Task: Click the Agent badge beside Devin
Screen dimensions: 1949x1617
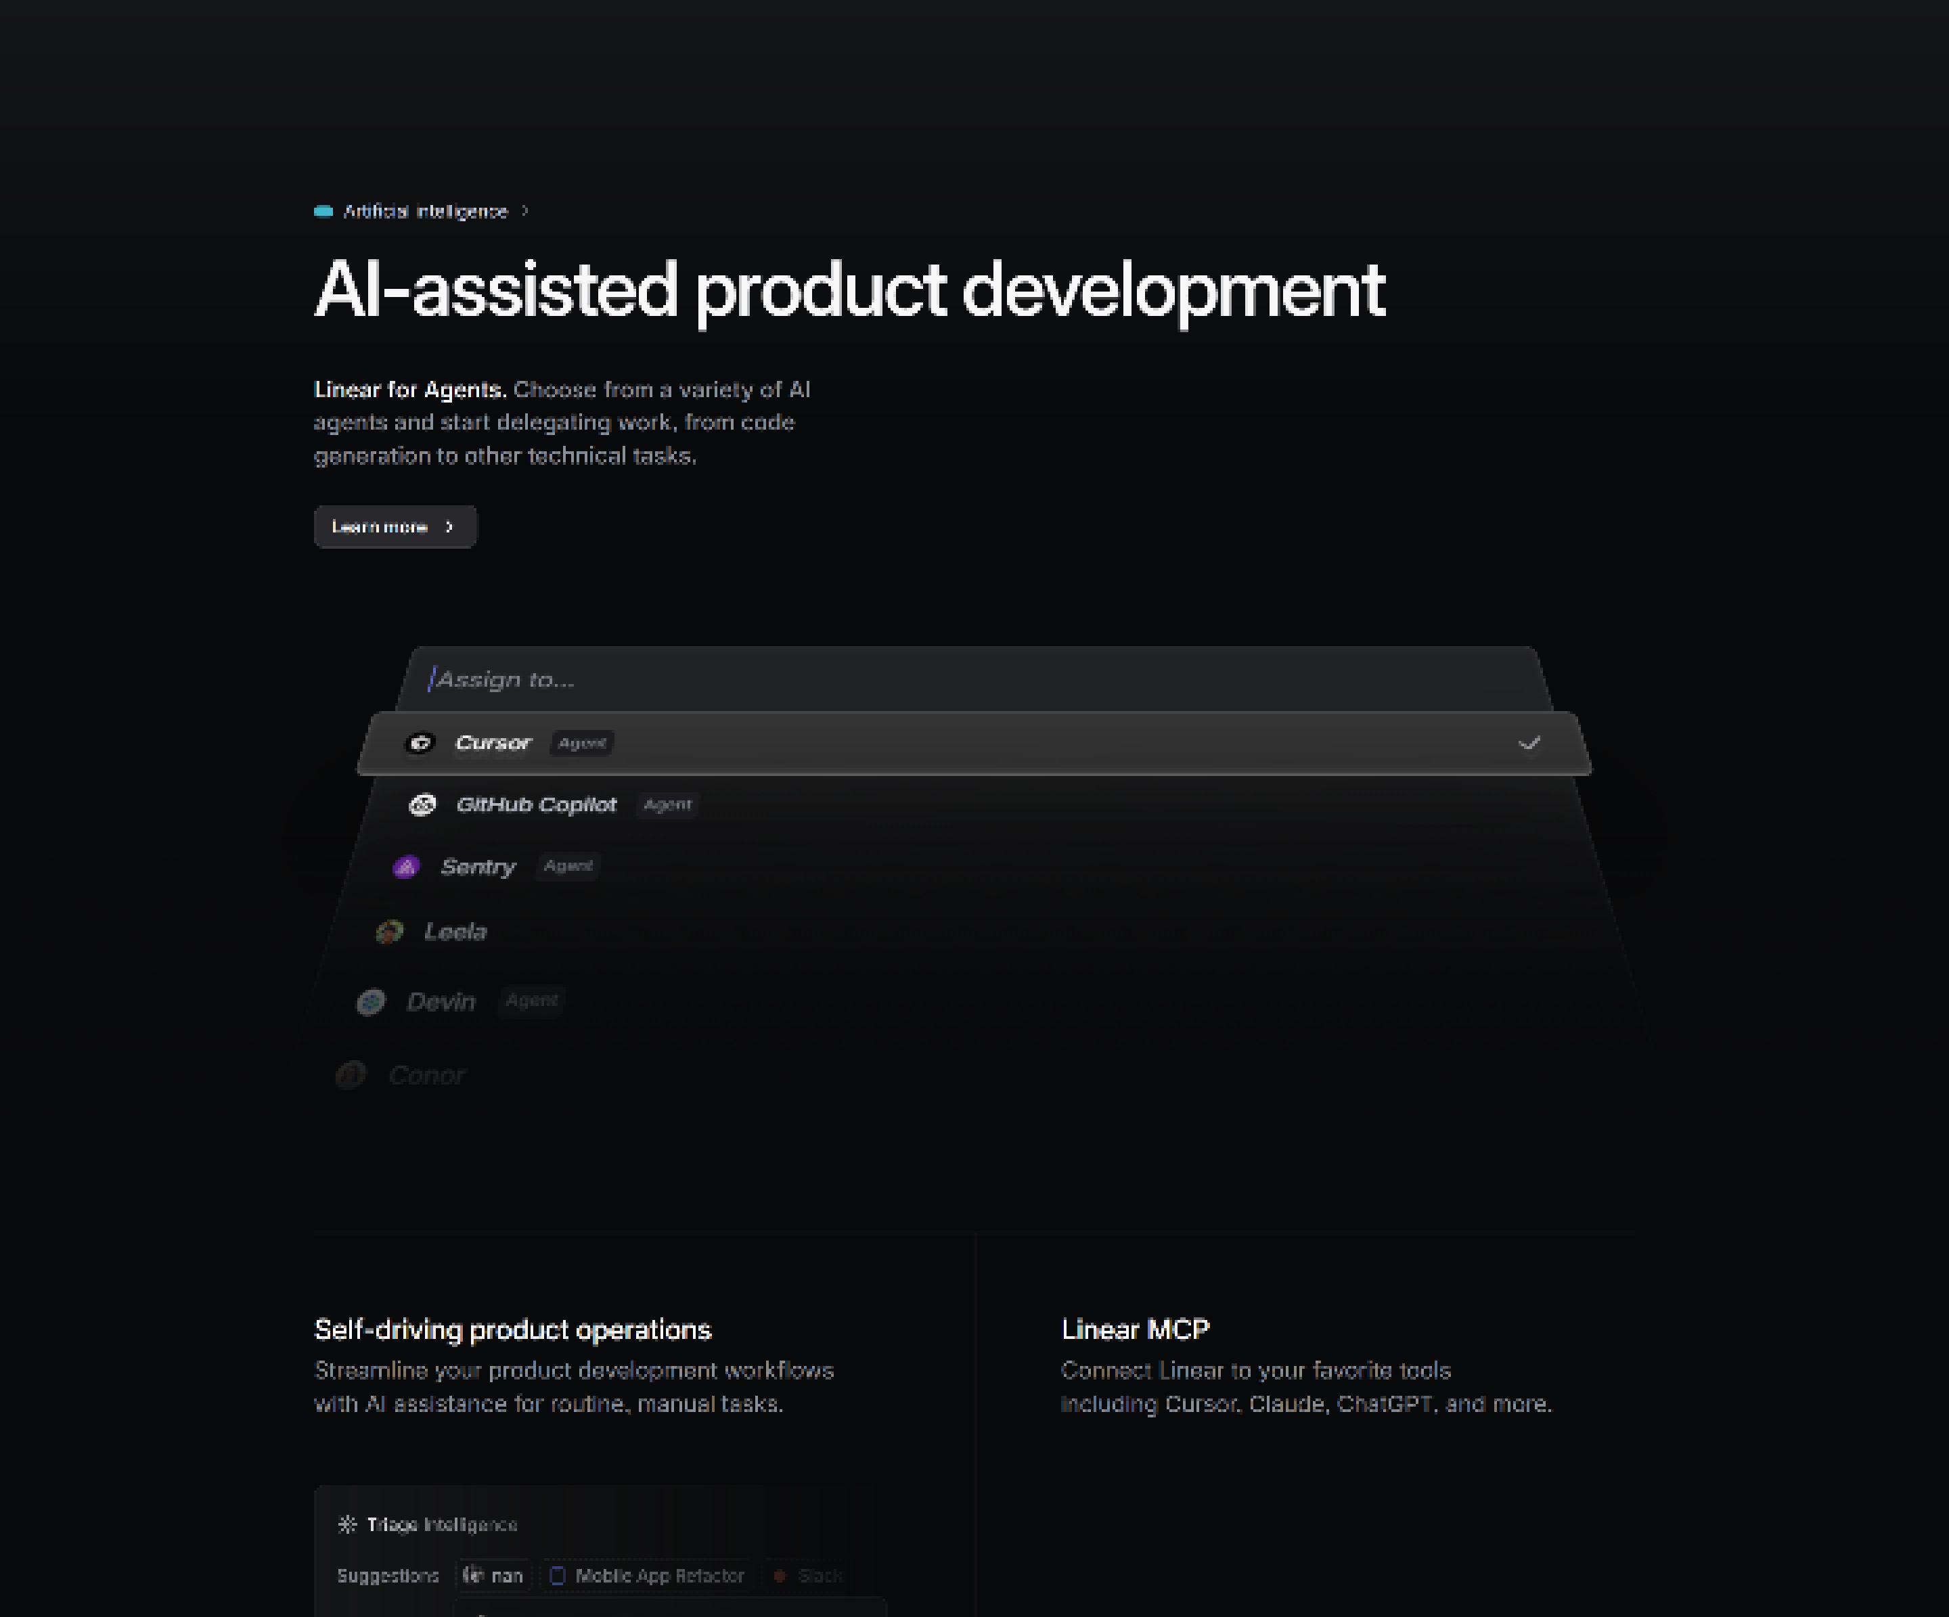Action: [532, 1000]
